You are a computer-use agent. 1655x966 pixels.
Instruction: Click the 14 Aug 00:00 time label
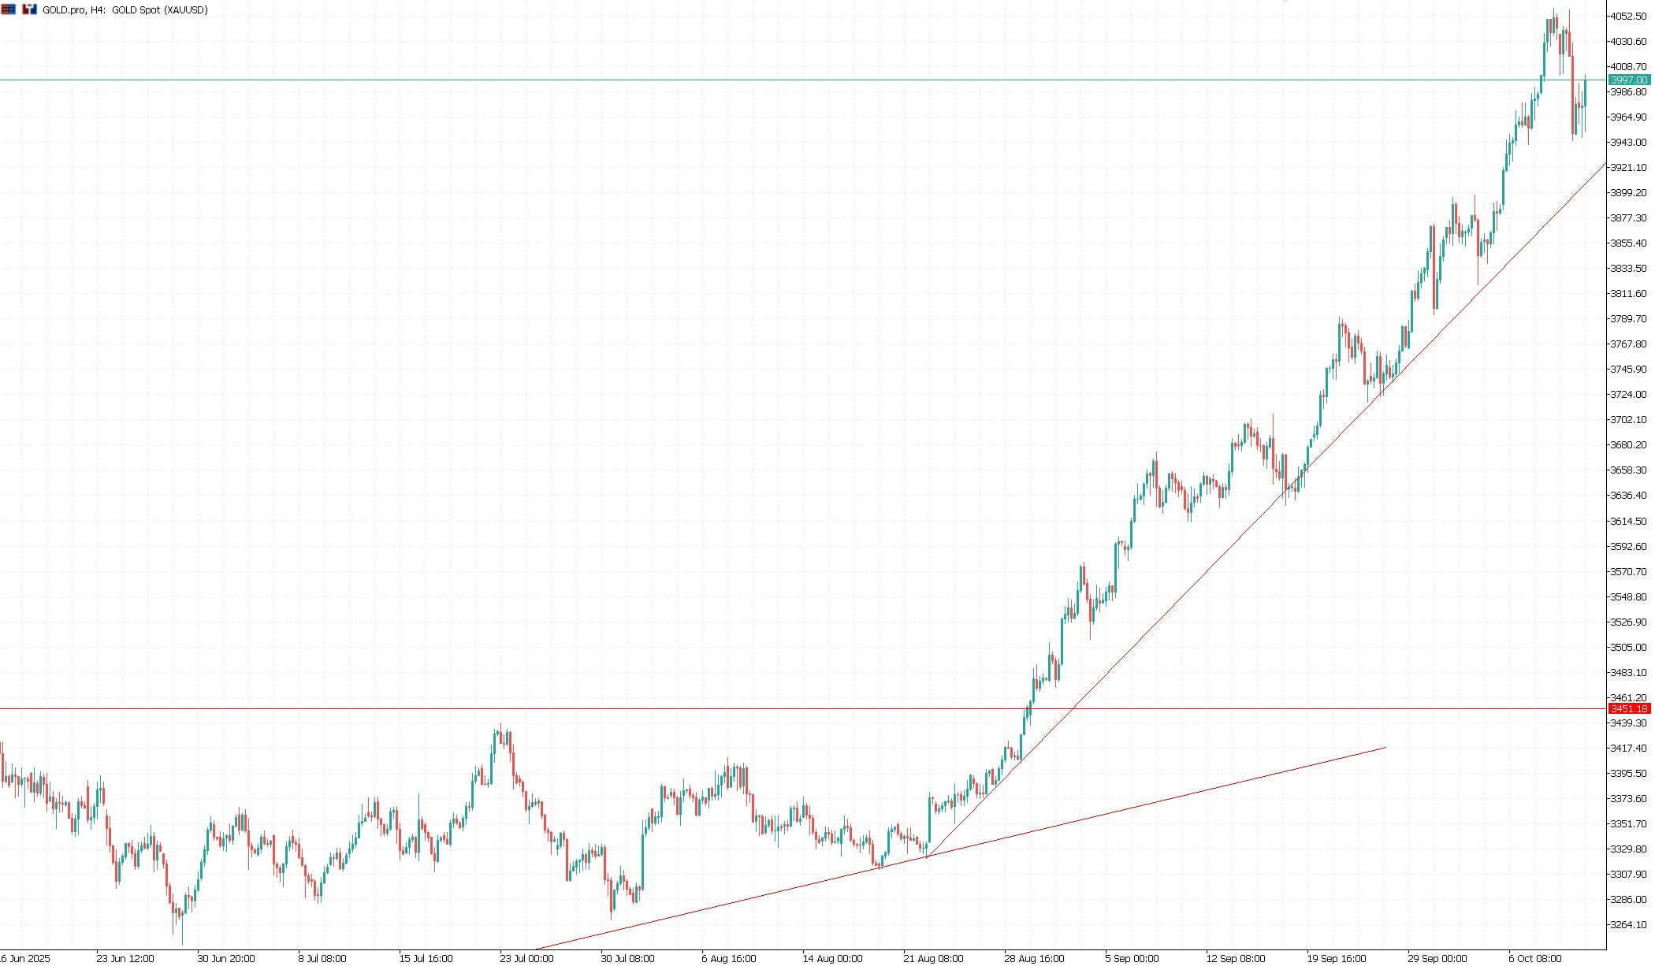click(x=832, y=959)
